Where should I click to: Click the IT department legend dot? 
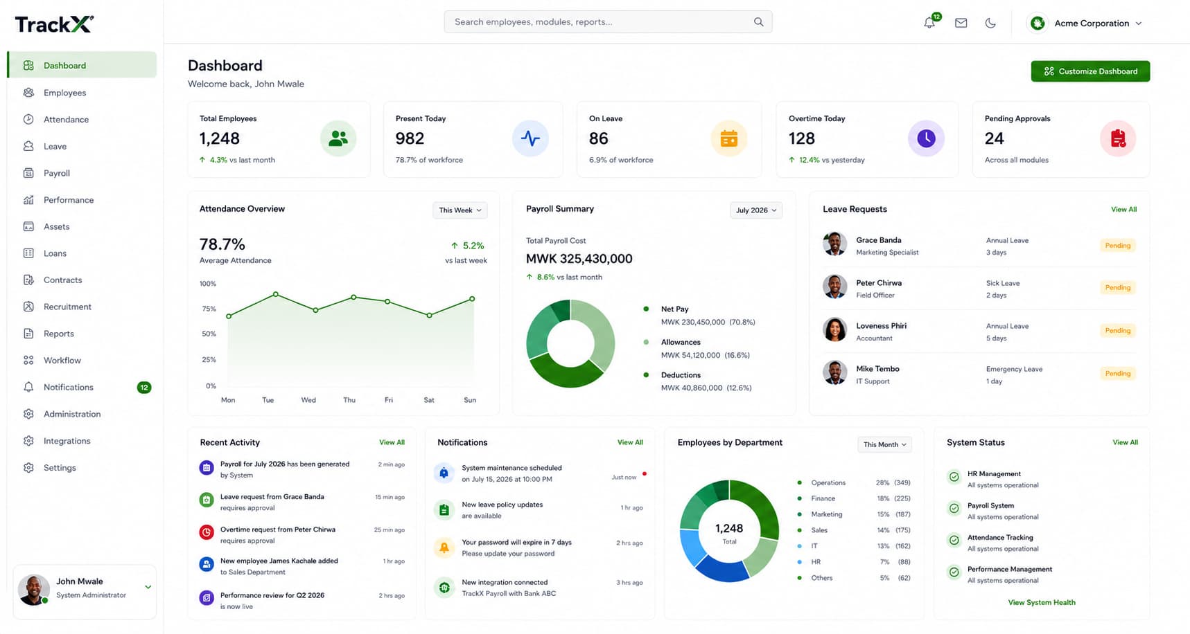point(799,546)
